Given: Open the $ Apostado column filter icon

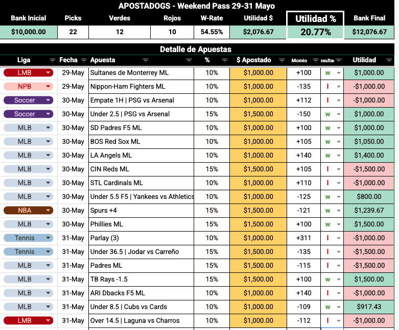Looking at the screenshot, I should point(282,60).
